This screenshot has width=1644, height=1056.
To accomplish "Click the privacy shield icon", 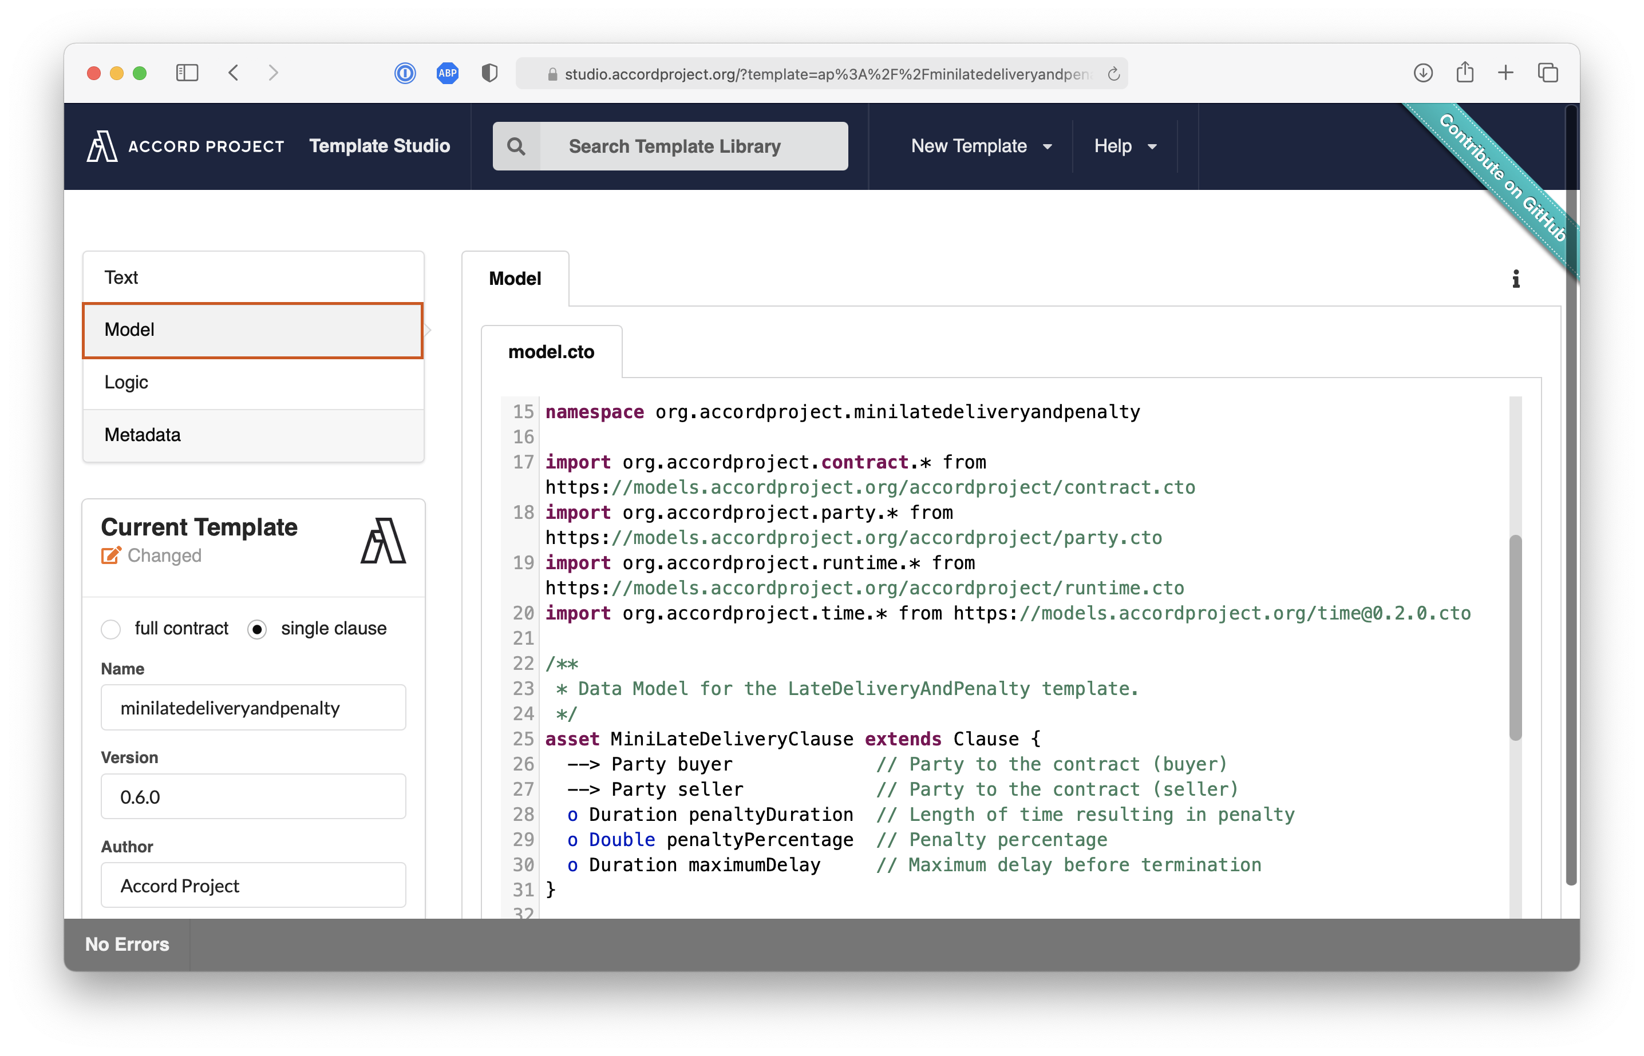I will click(489, 73).
